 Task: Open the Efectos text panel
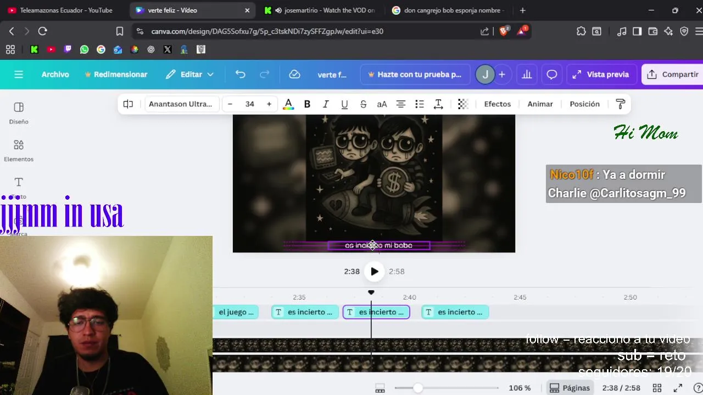click(498, 104)
